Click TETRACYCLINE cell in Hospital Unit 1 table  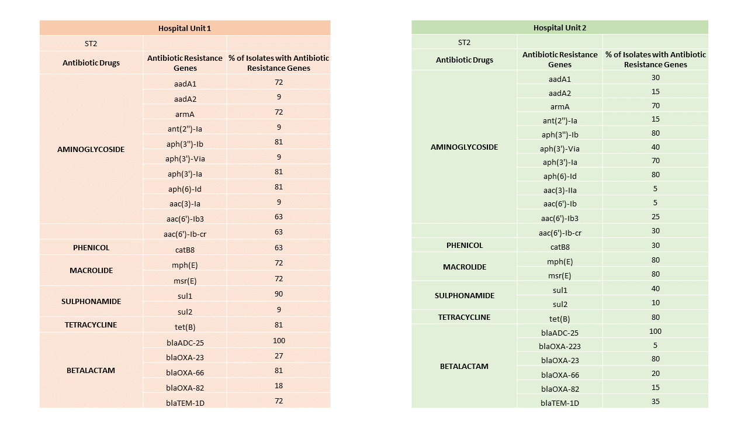[91, 325]
